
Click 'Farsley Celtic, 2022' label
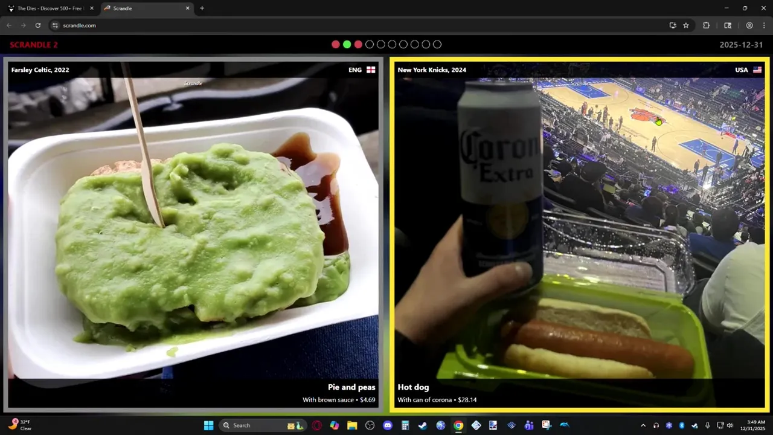tap(40, 70)
